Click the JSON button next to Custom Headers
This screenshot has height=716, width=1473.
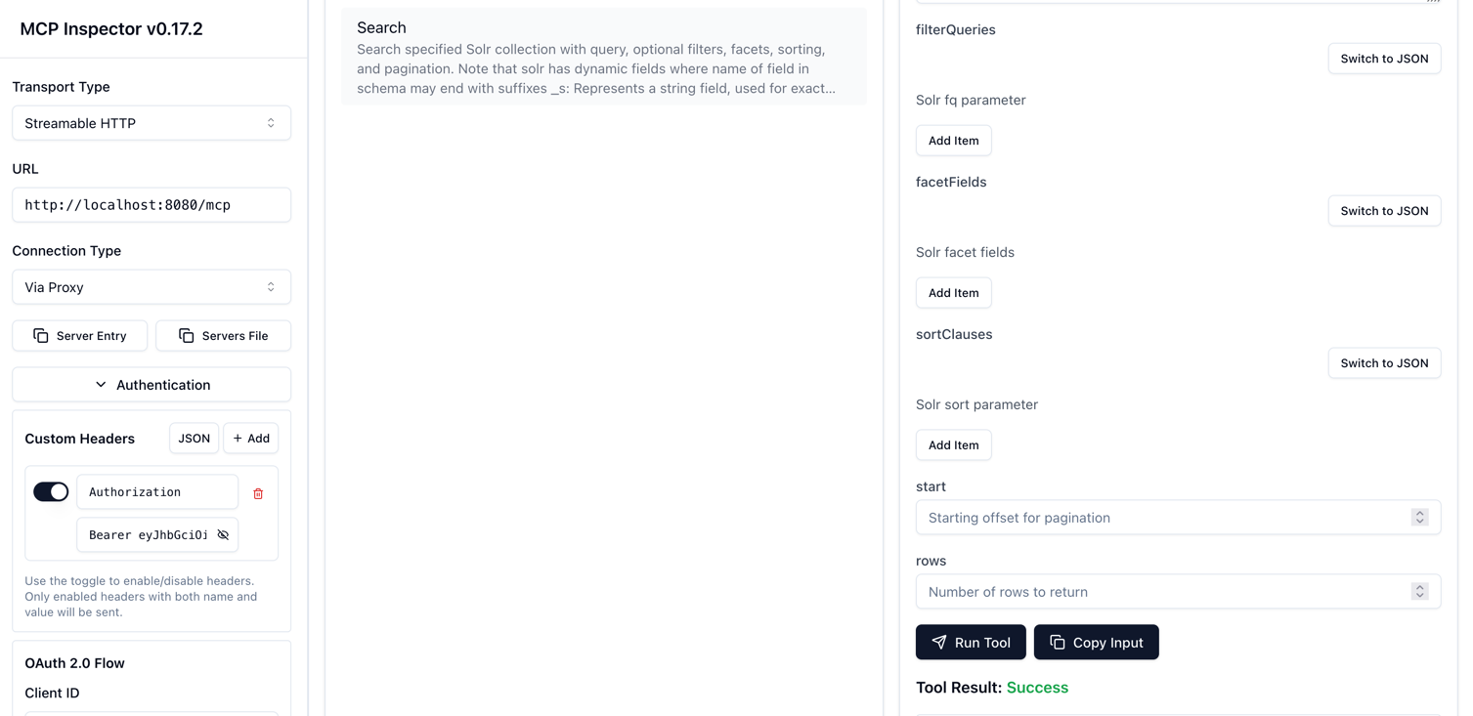point(194,438)
